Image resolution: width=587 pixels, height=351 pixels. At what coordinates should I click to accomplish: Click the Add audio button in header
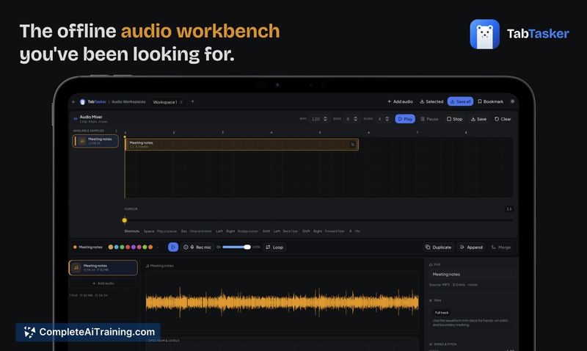400,101
